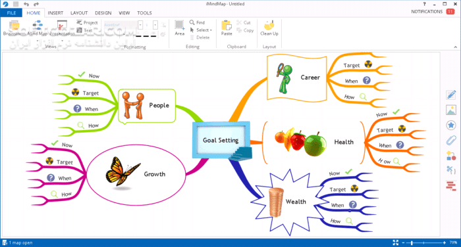This screenshot has width=461, height=247.
Task: Switch to Presentation view
Action: pos(62,28)
